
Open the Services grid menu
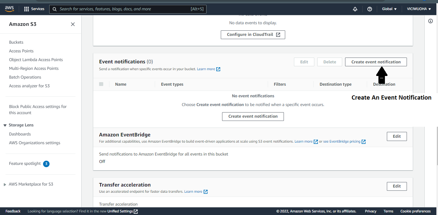[x=34, y=9]
